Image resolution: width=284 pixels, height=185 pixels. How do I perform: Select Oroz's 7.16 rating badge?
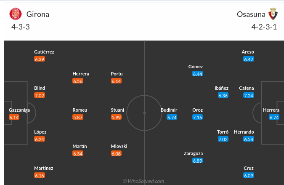pos(197,118)
